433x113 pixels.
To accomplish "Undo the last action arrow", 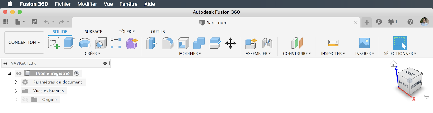I will [x=47, y=22].
